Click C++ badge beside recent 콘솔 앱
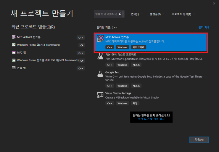 pos(81,68)
